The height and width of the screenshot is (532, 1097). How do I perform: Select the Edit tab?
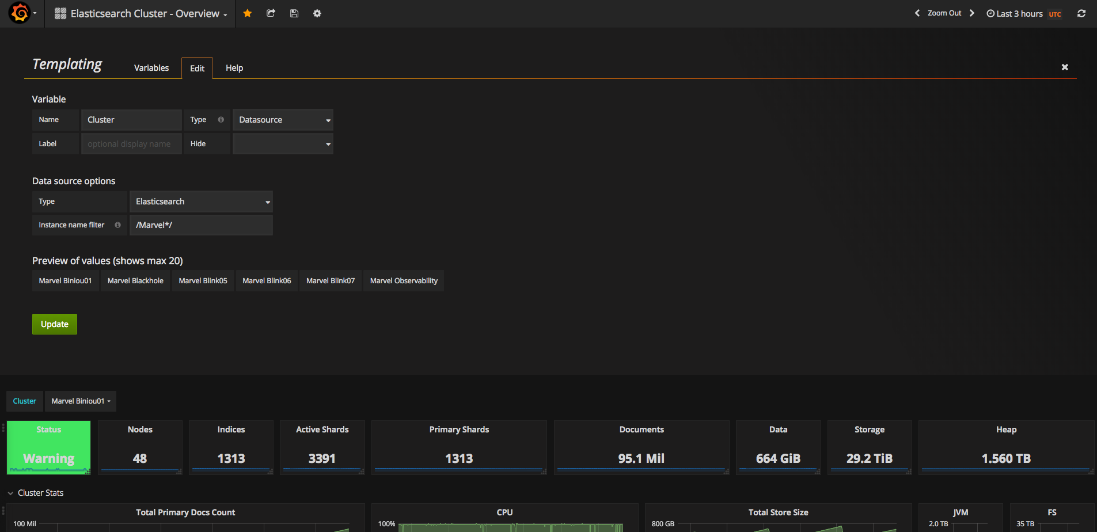[197, 68]
